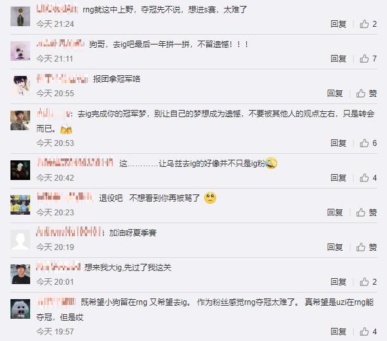Reply to the 21:24 comment
Viewport: 387px width, 341px height.
(x=339, y=24)
